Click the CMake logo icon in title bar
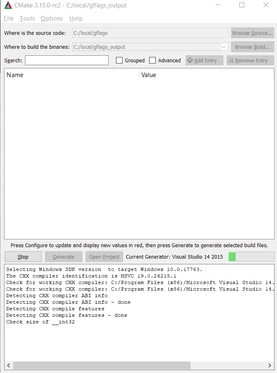This screenshot has height=373, width=277. point(8,5)
